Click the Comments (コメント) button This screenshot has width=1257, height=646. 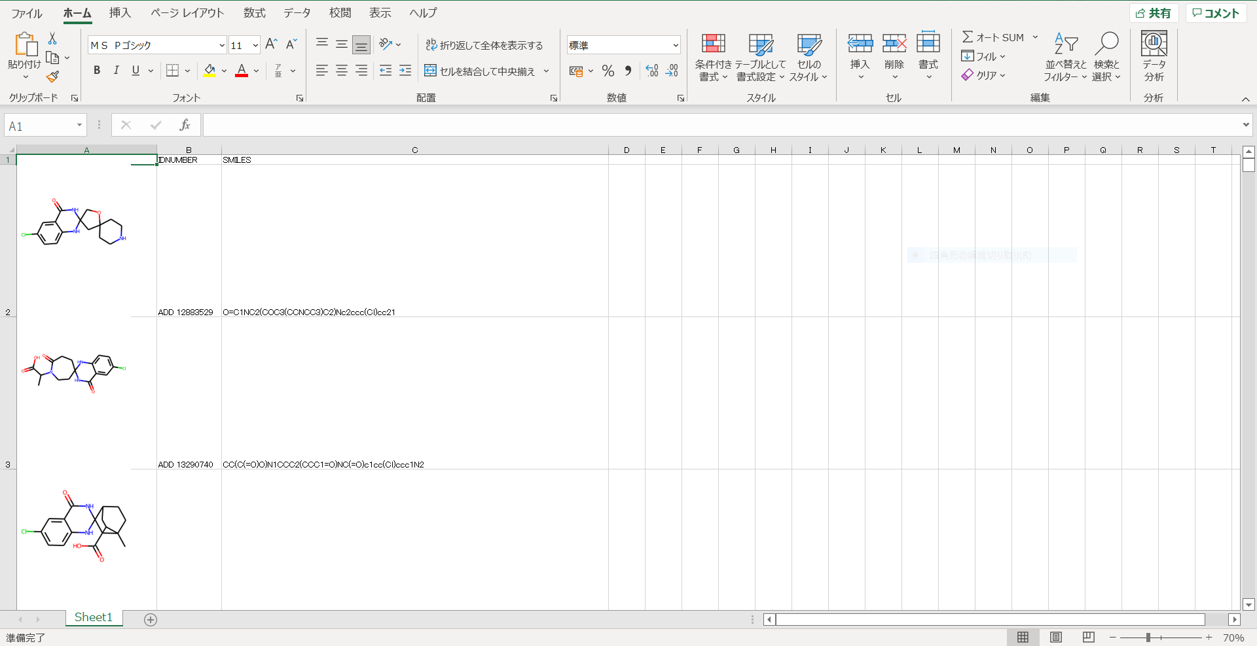click(1216, 13)
